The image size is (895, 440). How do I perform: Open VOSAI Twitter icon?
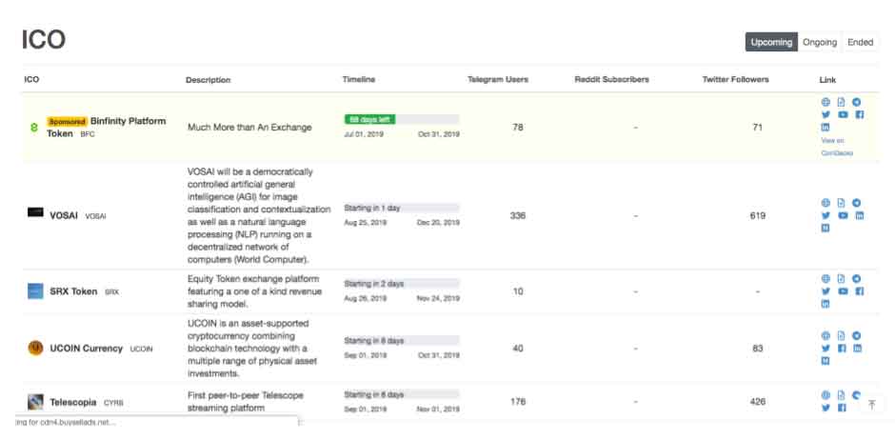pos(825,215)
